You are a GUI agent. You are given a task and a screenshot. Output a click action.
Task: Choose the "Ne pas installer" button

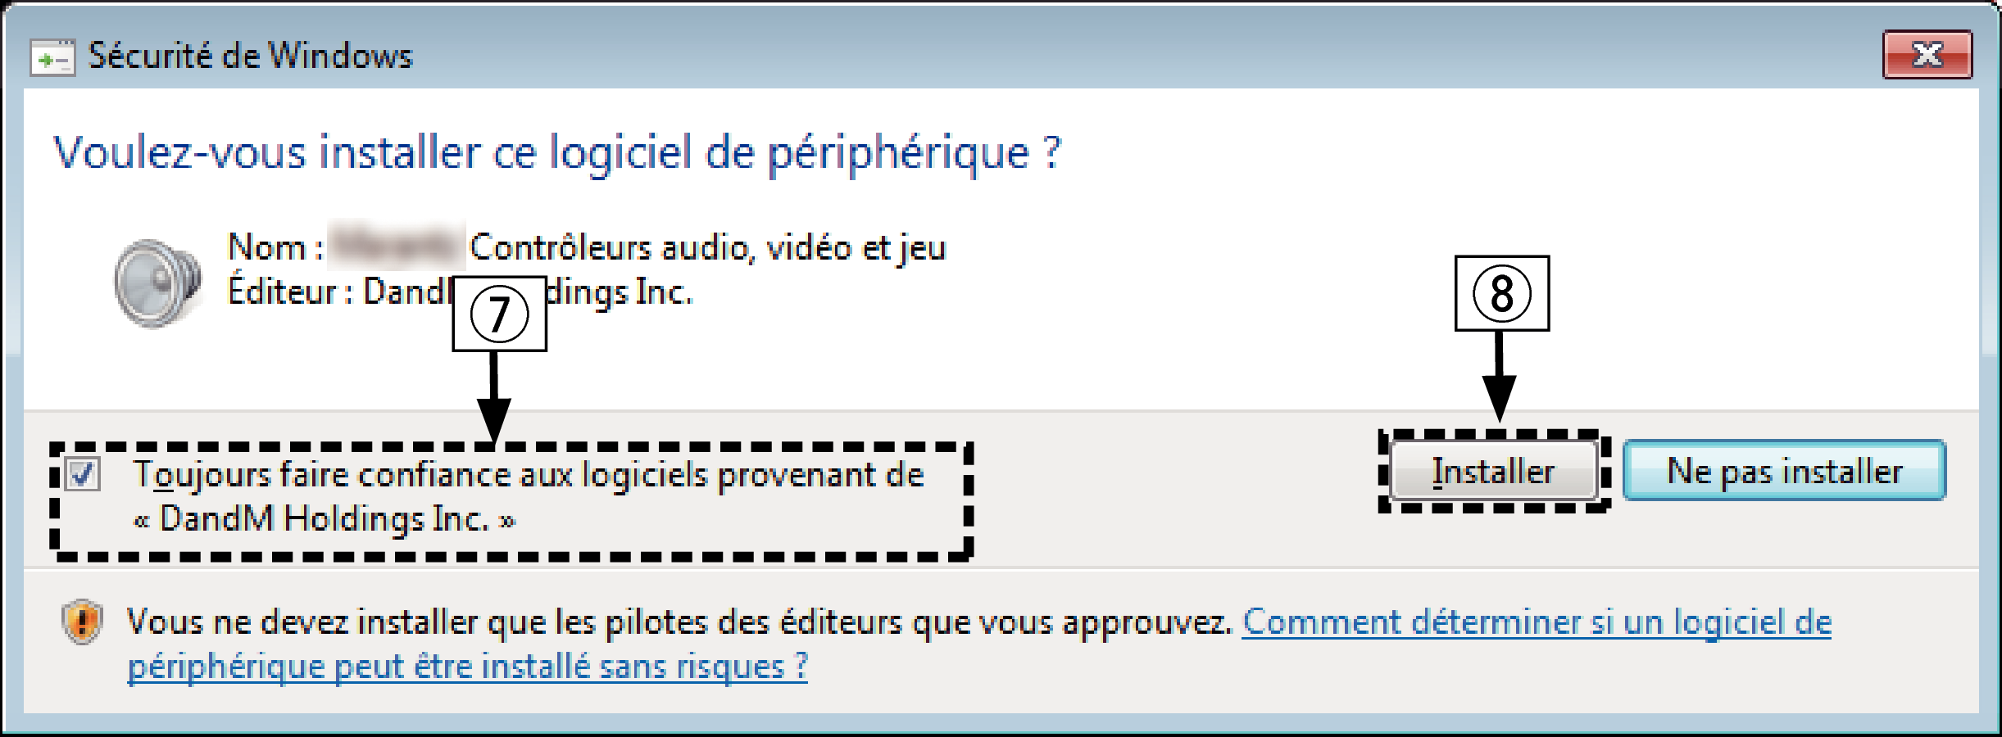pyautogui.click(x=1784, y=471)
